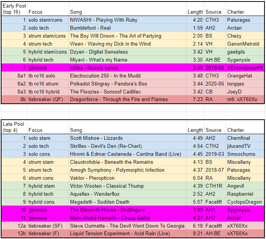Click the source cell '2019-03'
266x239 pixels.
(x=215, y=154)
